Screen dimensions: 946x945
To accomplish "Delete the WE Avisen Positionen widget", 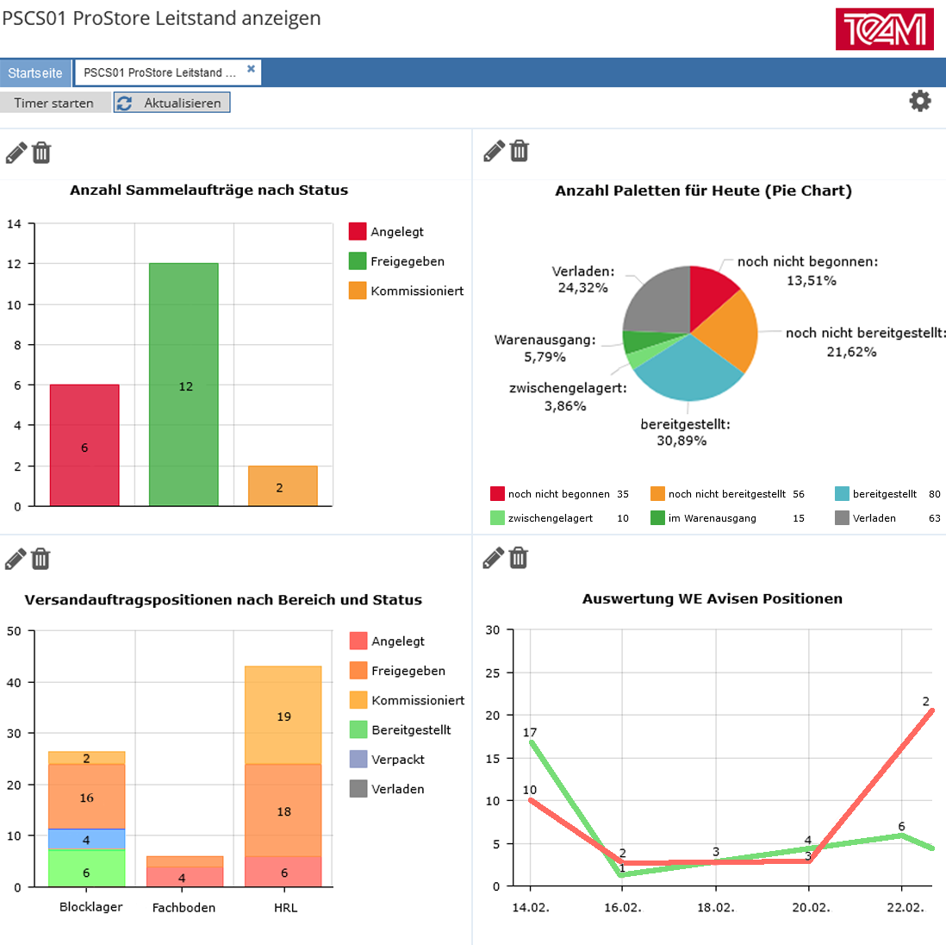I will pyautogui.click(x=519, y=557).
